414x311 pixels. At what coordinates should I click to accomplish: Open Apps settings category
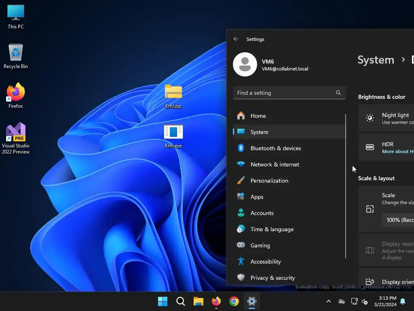click(289, 197)
